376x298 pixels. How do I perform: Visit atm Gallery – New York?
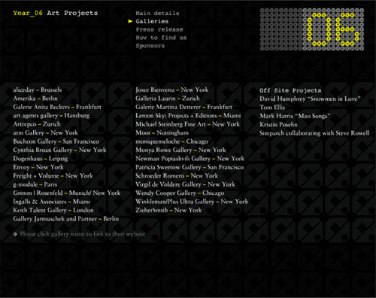45,132
